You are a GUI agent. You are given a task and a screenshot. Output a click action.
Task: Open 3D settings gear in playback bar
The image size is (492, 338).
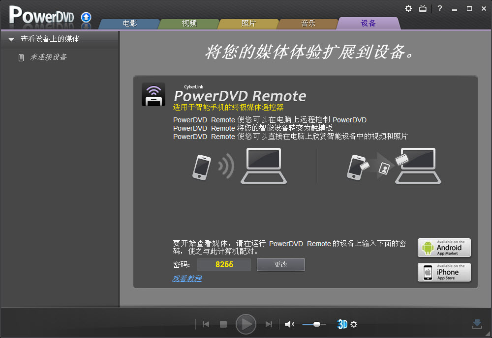click(x=354, y=324)
